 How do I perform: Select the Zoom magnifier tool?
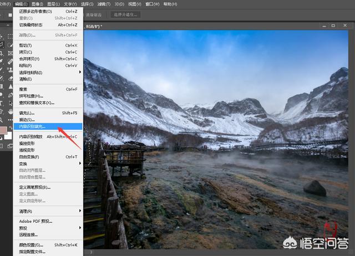click(x=2, y=119)
